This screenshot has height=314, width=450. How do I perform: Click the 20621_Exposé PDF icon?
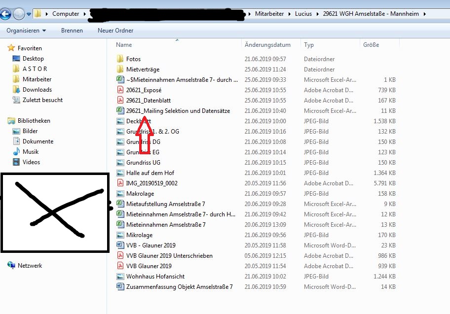coord(120,90)
